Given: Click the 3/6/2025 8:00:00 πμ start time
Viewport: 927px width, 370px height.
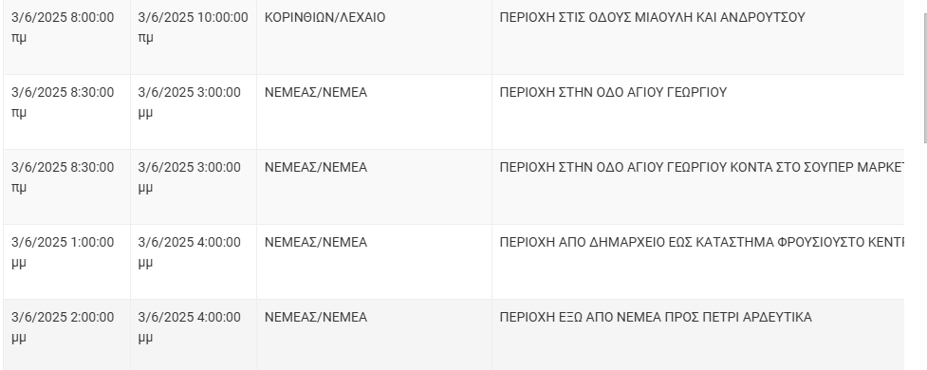Looking at the screenshot, I should coord(63,28).
